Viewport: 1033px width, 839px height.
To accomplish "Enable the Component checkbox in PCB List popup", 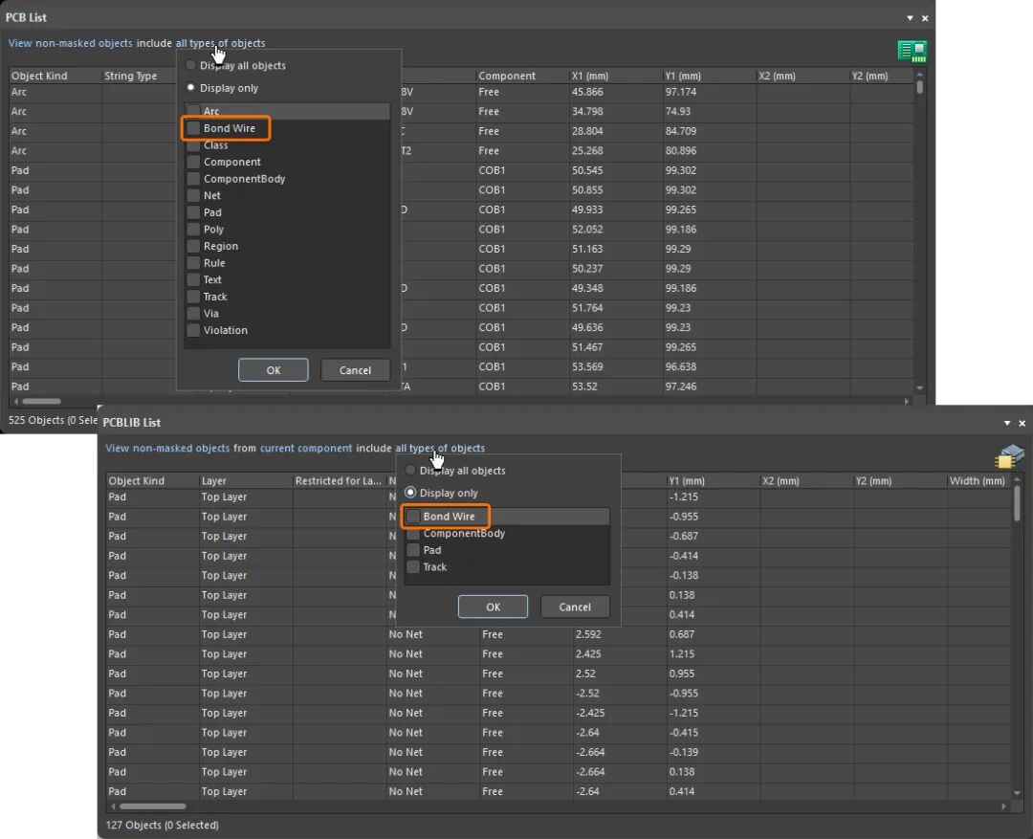I will pos(193,162).
